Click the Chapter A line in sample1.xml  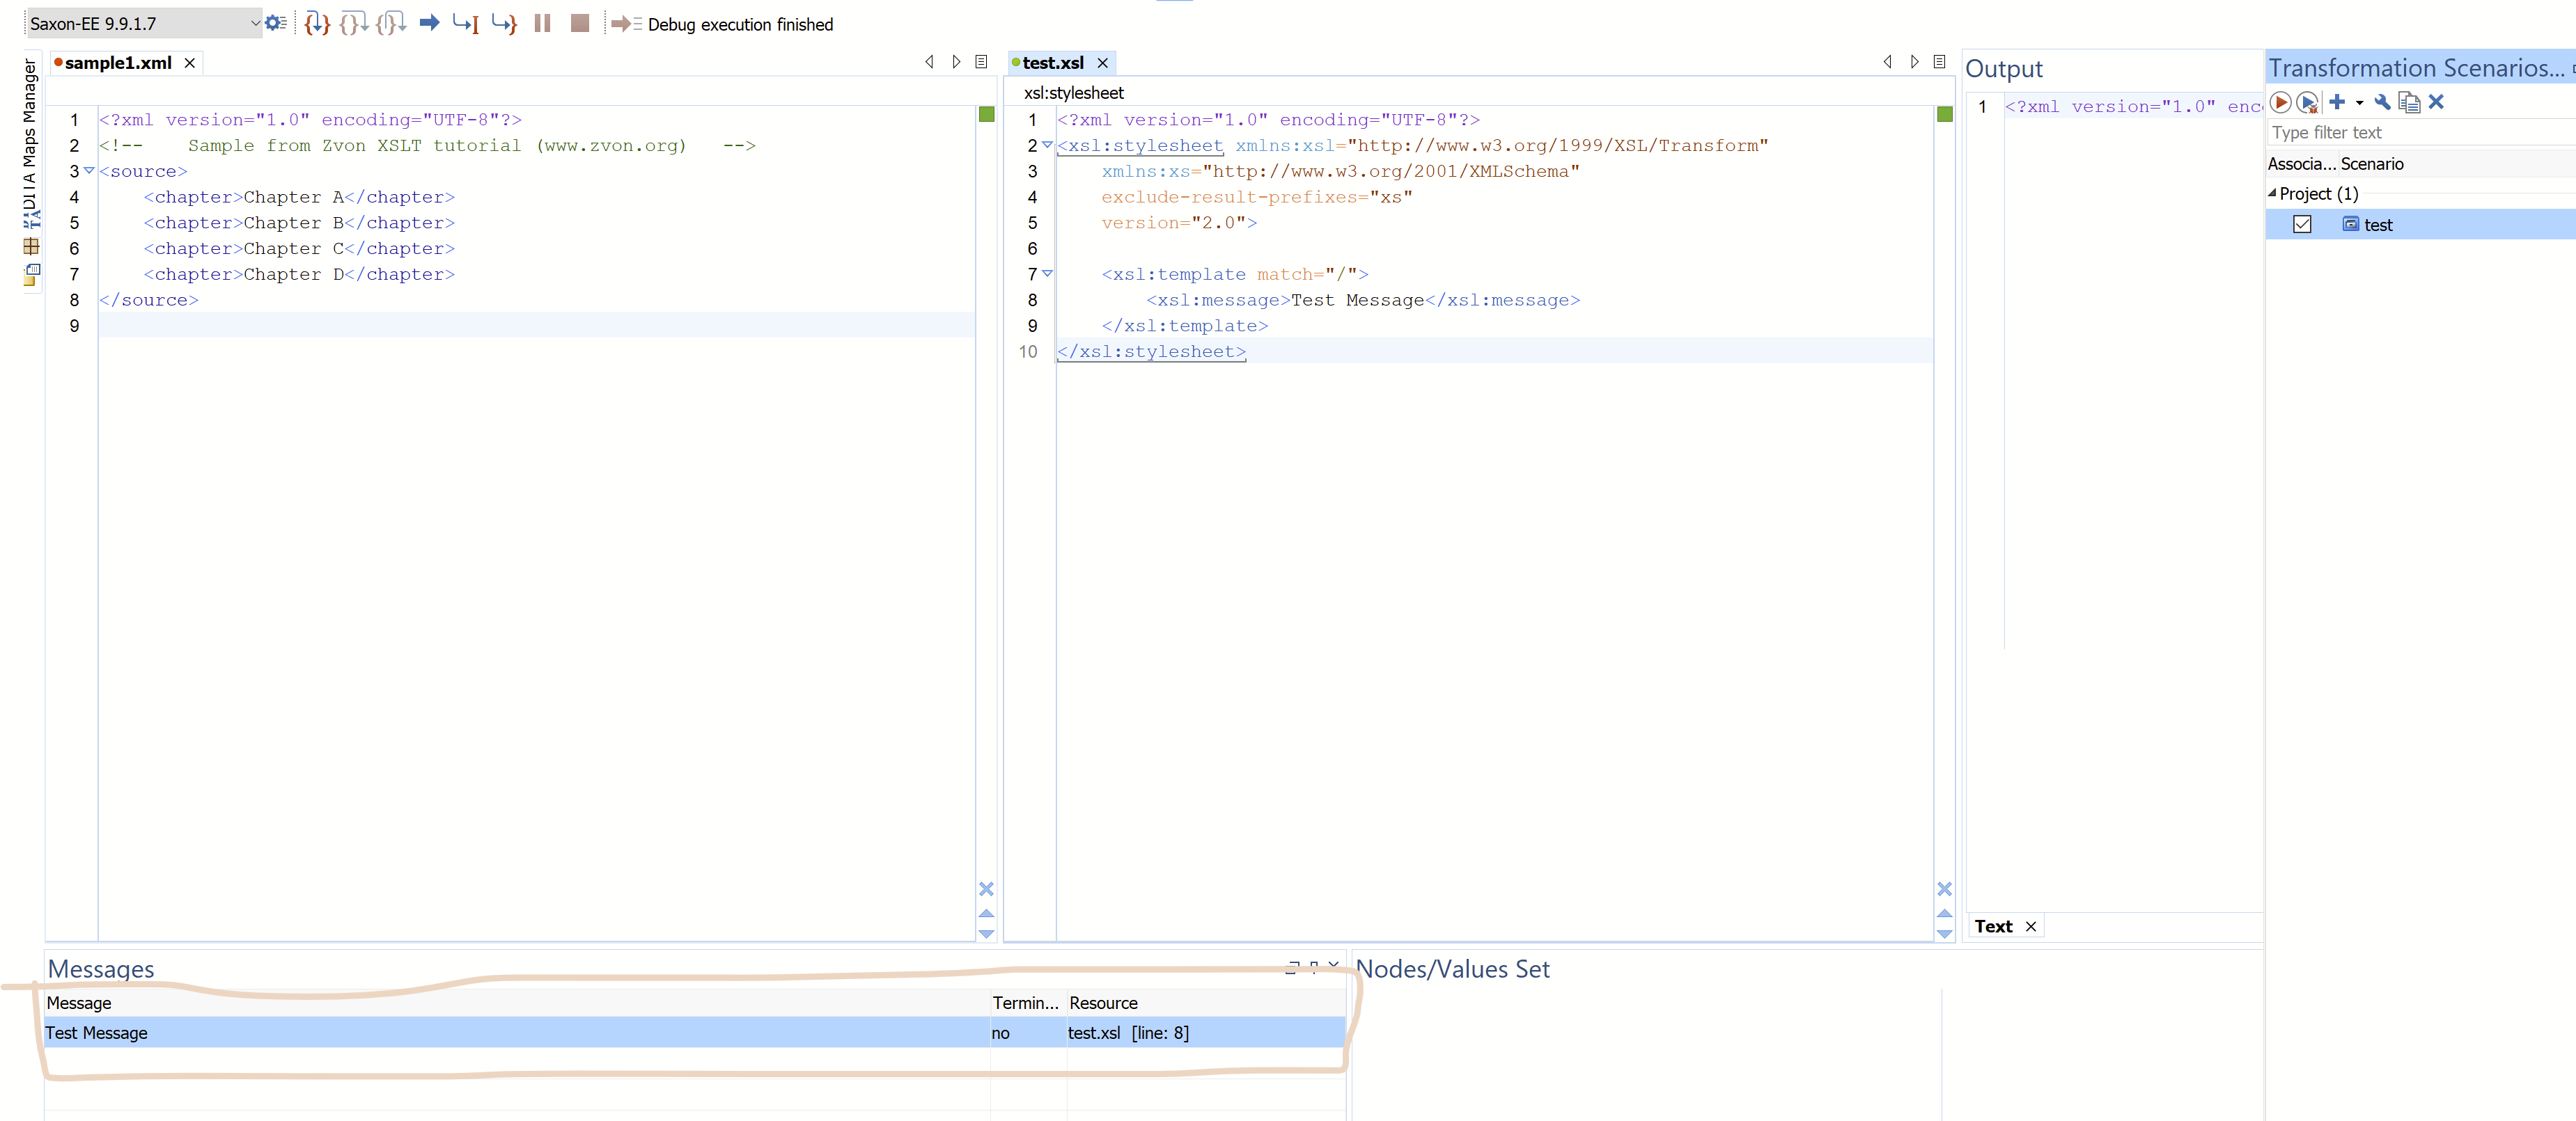(x=299, y=197)
